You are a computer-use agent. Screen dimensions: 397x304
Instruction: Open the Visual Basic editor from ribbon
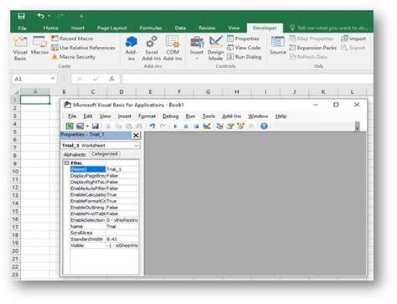[x=20, y=48]
